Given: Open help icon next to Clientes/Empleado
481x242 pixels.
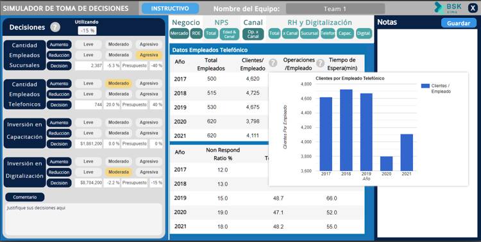Looking at the screenshot, I should [273, 63].
